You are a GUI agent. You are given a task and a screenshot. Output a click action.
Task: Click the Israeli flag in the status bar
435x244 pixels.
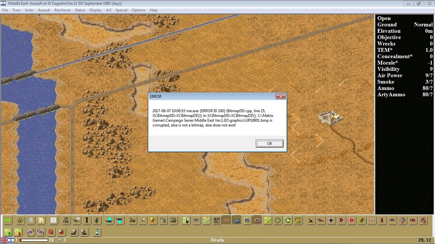pos(10,240)
